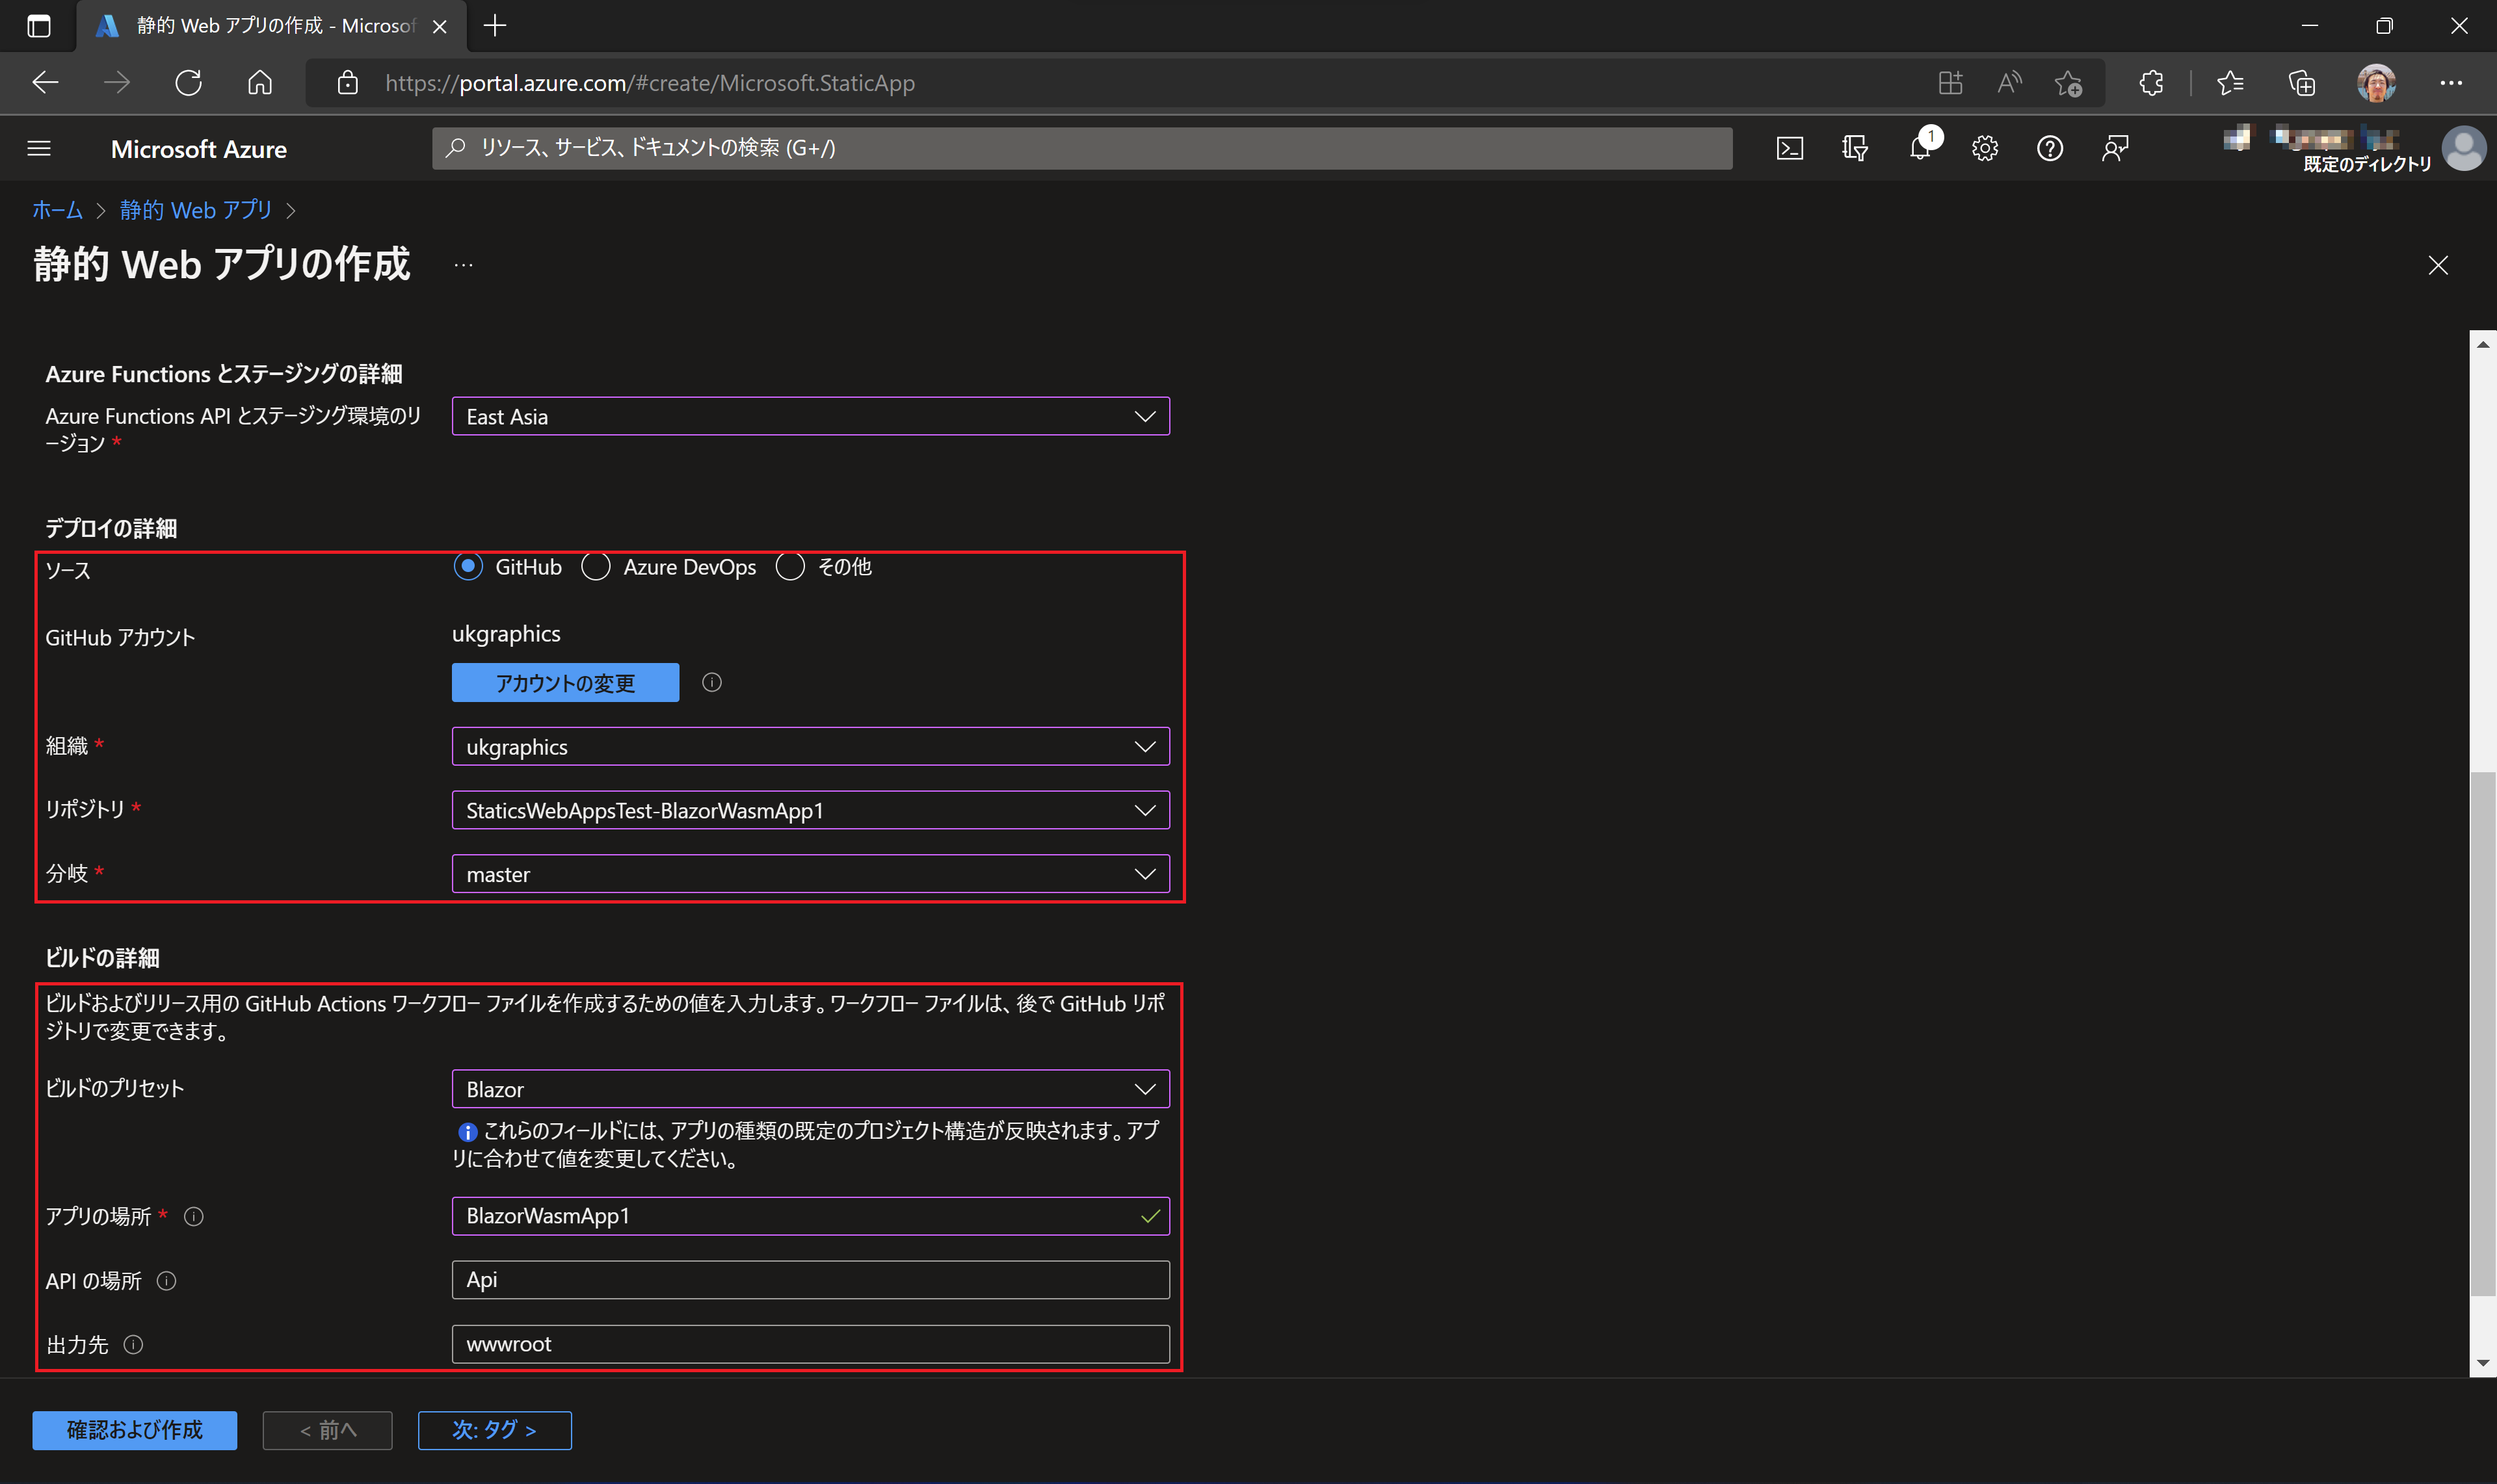2497x1484 pixels.
Task: Expand the 分岐 master dropdown
Action: click(810, 874)
